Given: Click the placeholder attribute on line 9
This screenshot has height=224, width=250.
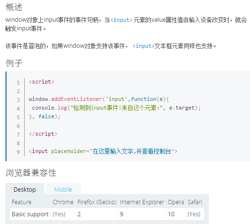Looking at the screenshot, I should (x=69, y=151).
